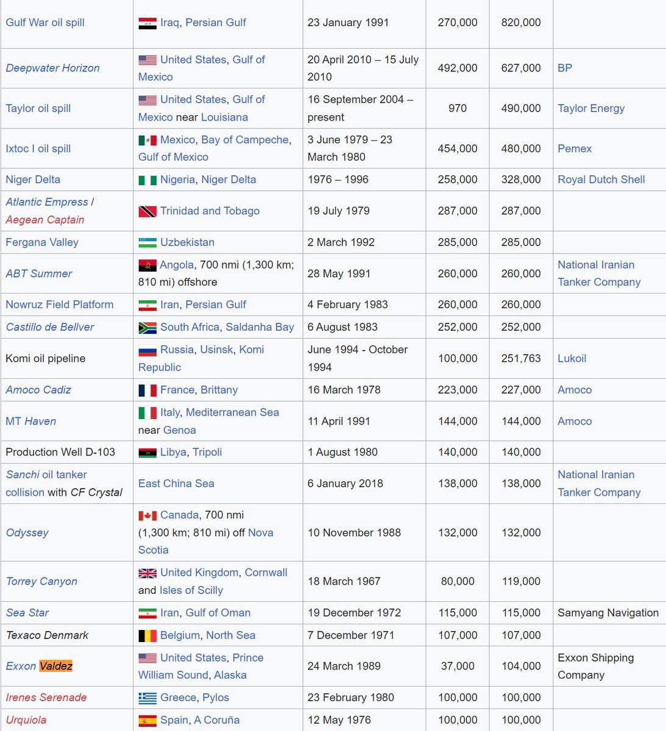Open the Pemex link

coord(574,148)
